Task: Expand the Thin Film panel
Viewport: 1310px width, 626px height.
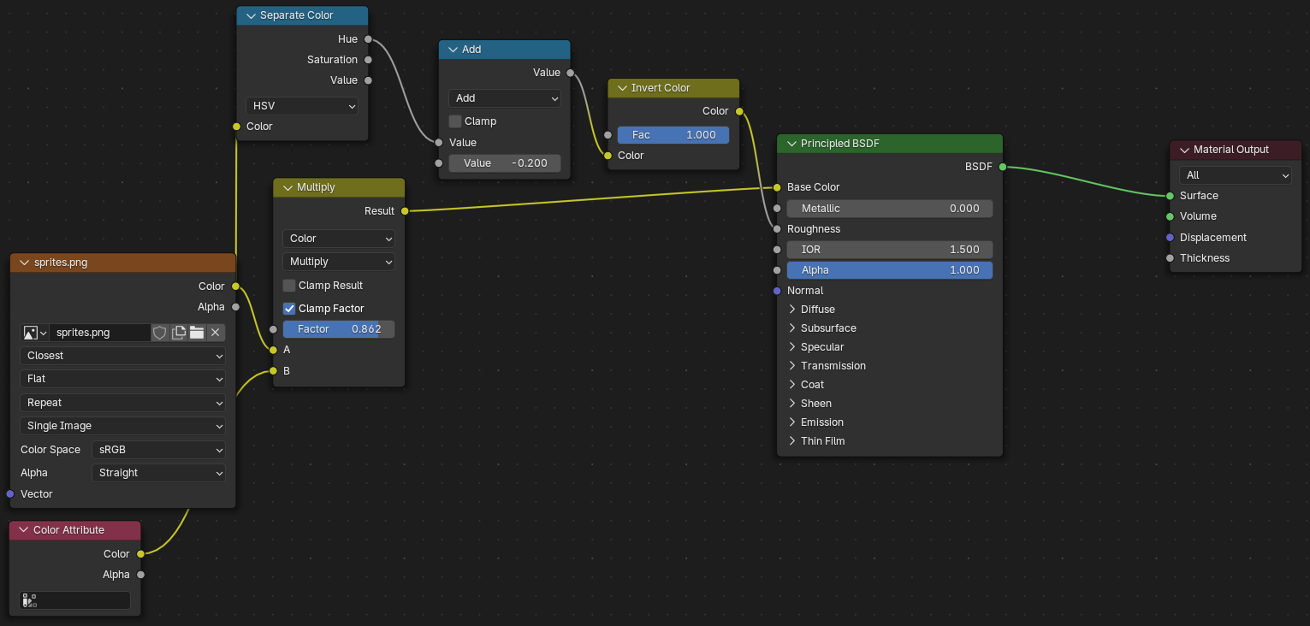Action: point(792,441)
